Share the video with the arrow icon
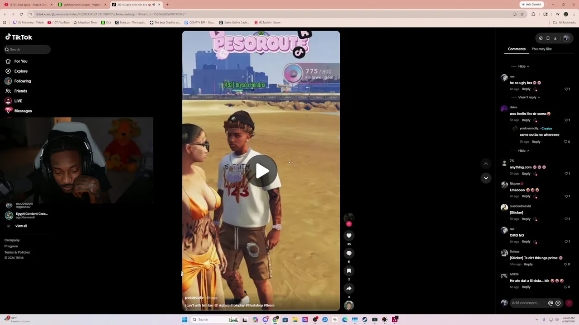Viewport: 579px width, 325px height. (349, 288)
